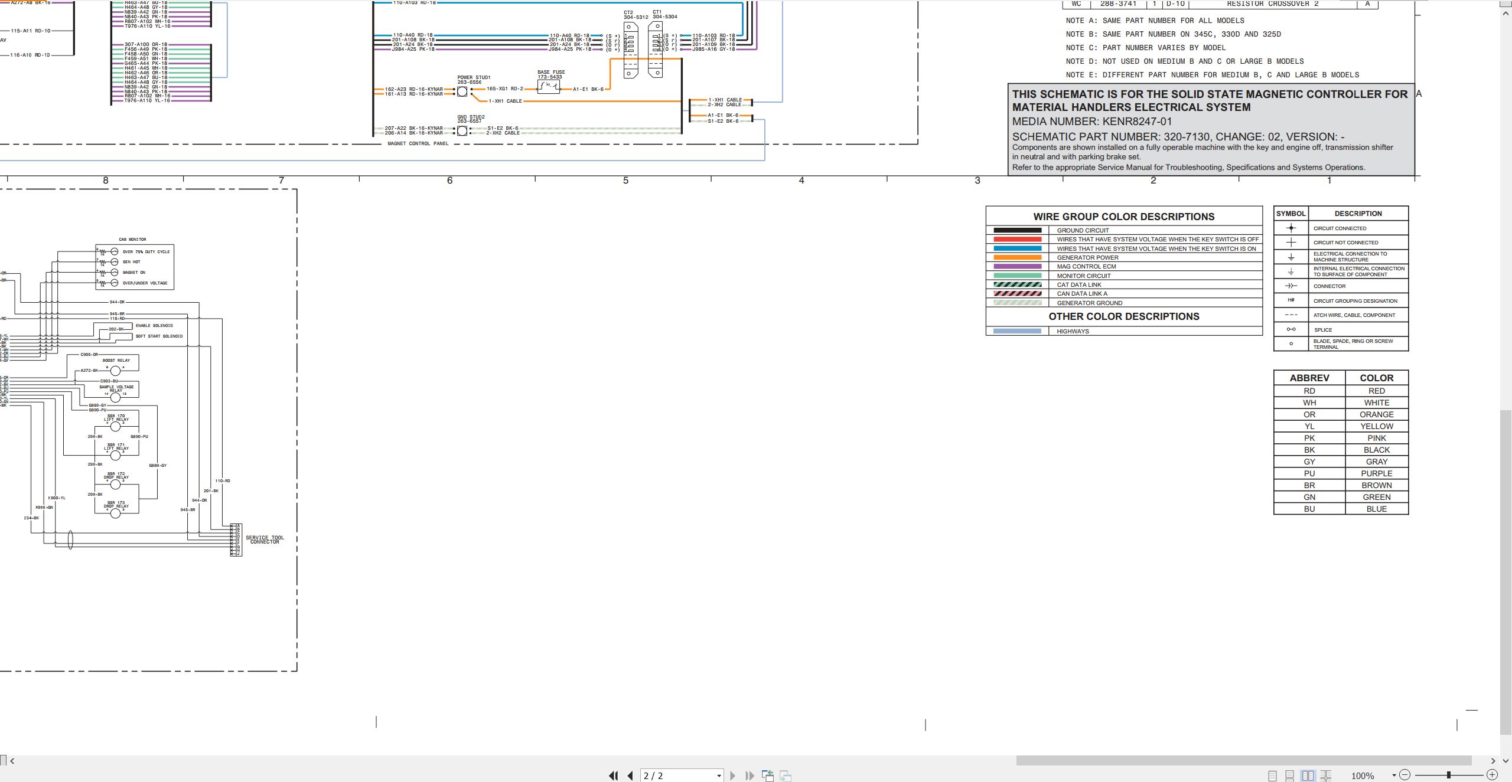
Task: Toggle the facing pages layout
Action: click(1308, 776)
